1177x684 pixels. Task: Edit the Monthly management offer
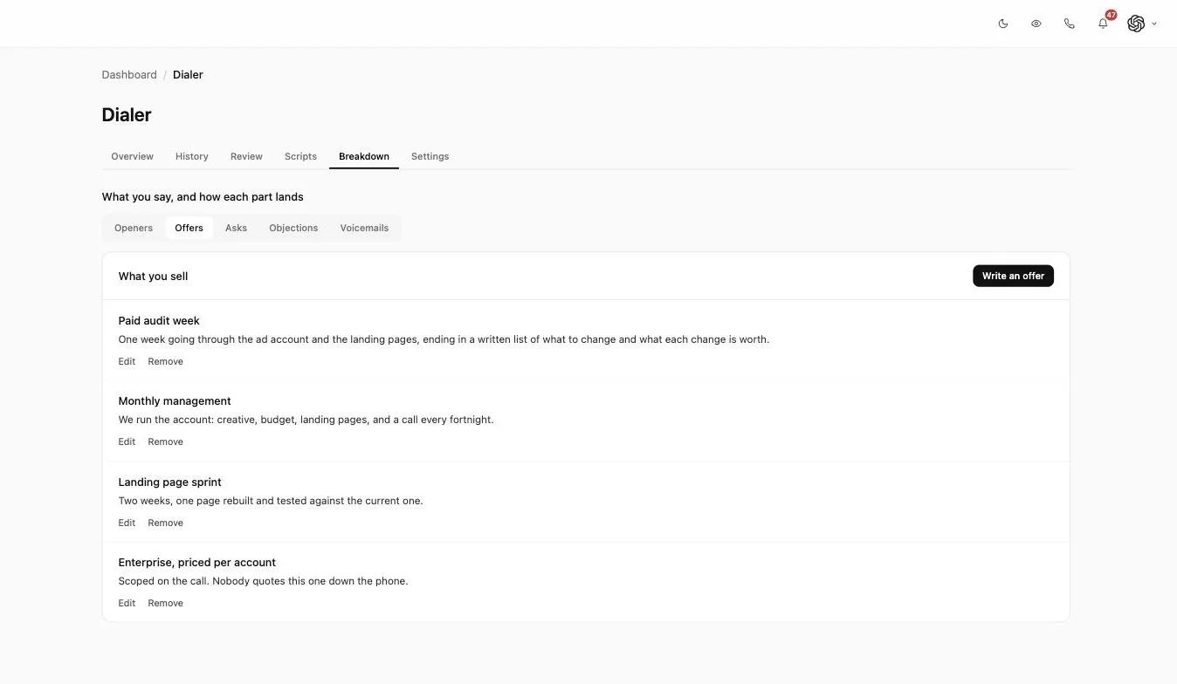(x=127, y=441)
